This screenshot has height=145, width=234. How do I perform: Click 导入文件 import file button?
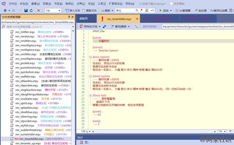[73, 10]
